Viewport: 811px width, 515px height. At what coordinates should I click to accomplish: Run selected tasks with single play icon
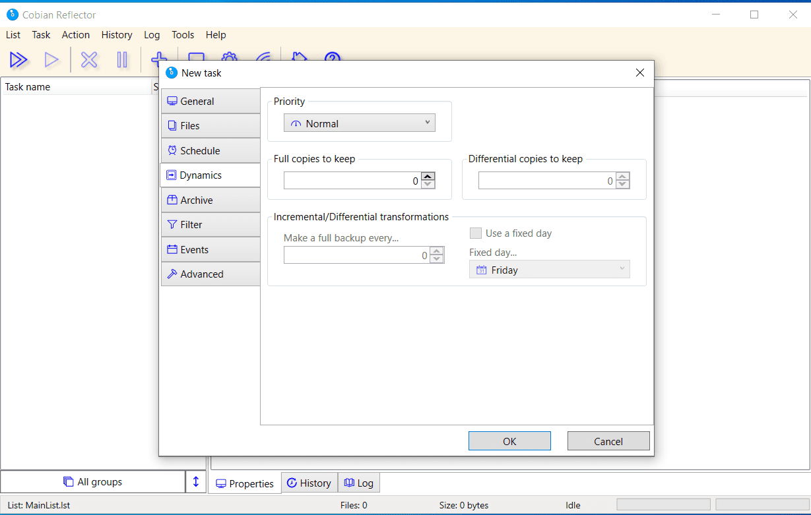coord(51,60)
